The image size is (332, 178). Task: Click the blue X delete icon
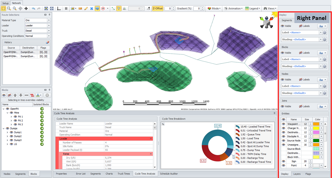[x=92, y=9]
